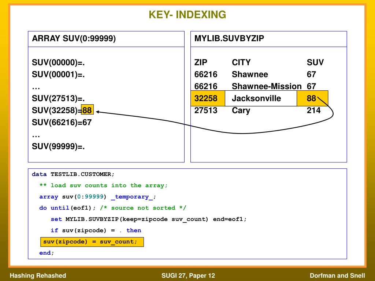Click the 27513 zip cell
The height and width of the screenshot is (281, 375).
pos(206,110)
